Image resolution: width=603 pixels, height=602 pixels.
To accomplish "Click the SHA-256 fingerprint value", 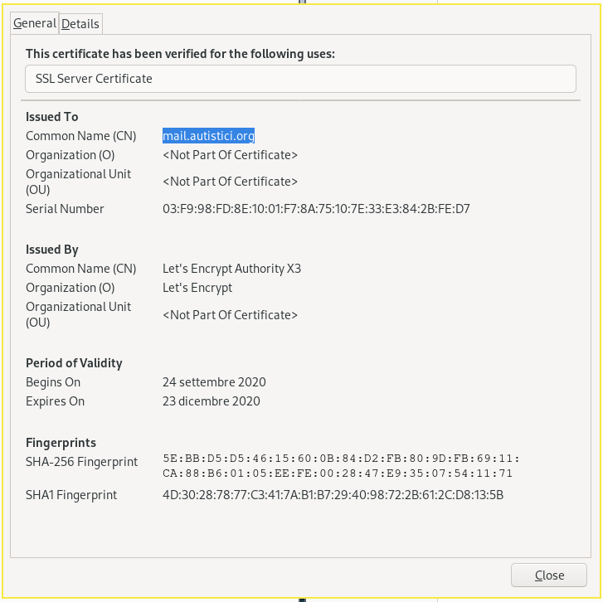I will (341, 465).
